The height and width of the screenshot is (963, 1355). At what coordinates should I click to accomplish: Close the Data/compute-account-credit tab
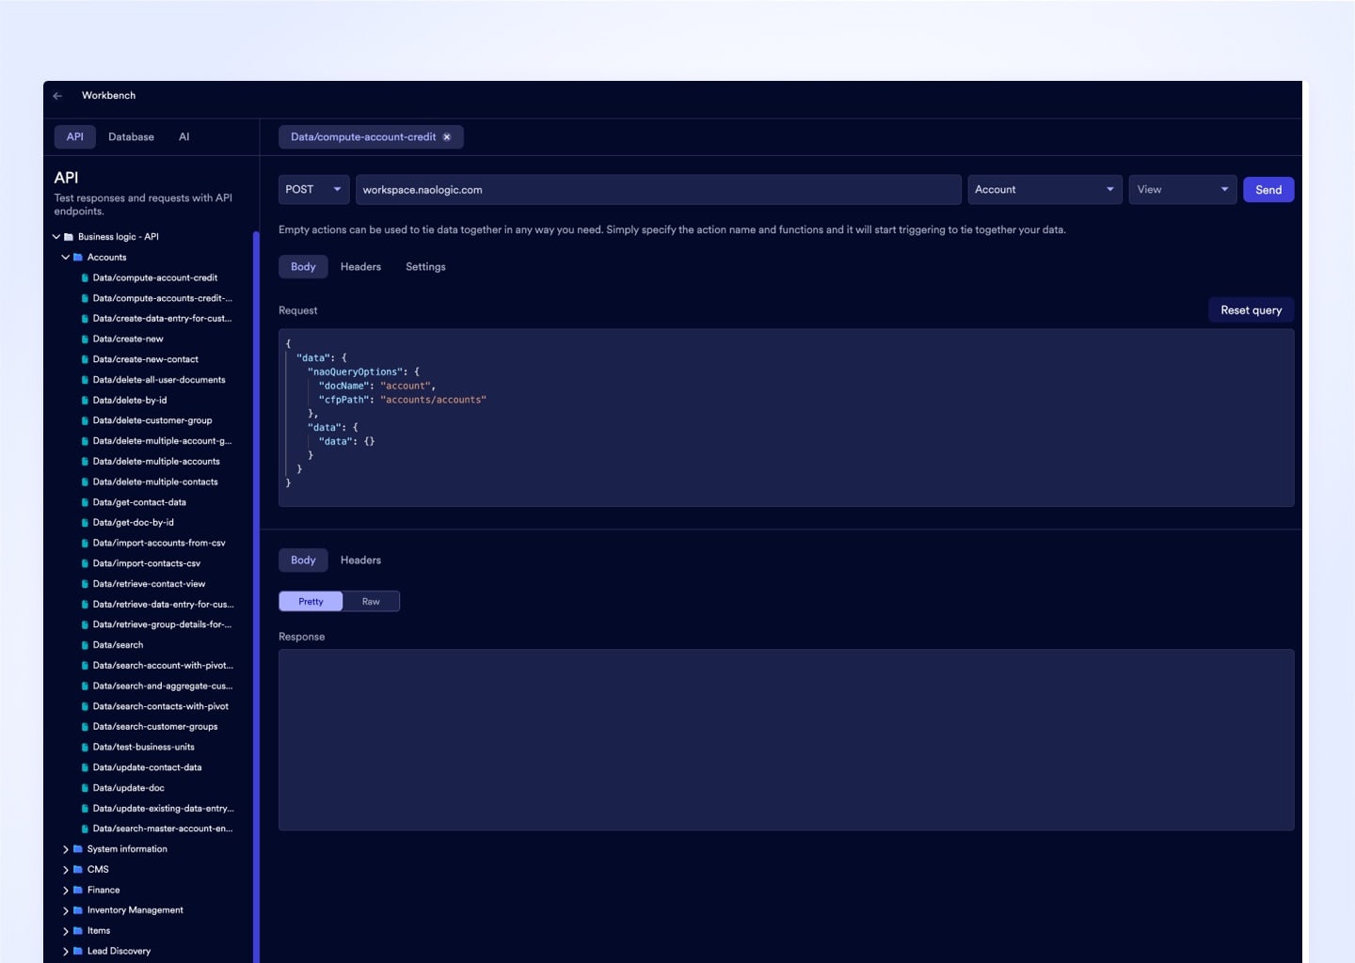tap(447, 137)
